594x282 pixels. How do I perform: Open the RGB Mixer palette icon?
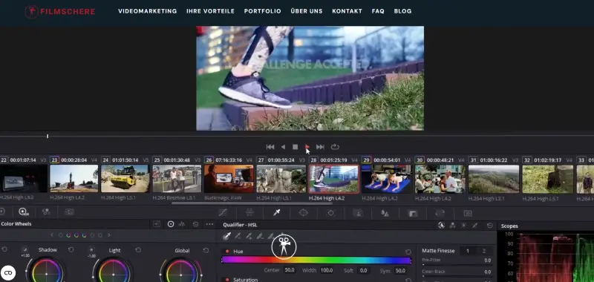click(x=46, y=212)
